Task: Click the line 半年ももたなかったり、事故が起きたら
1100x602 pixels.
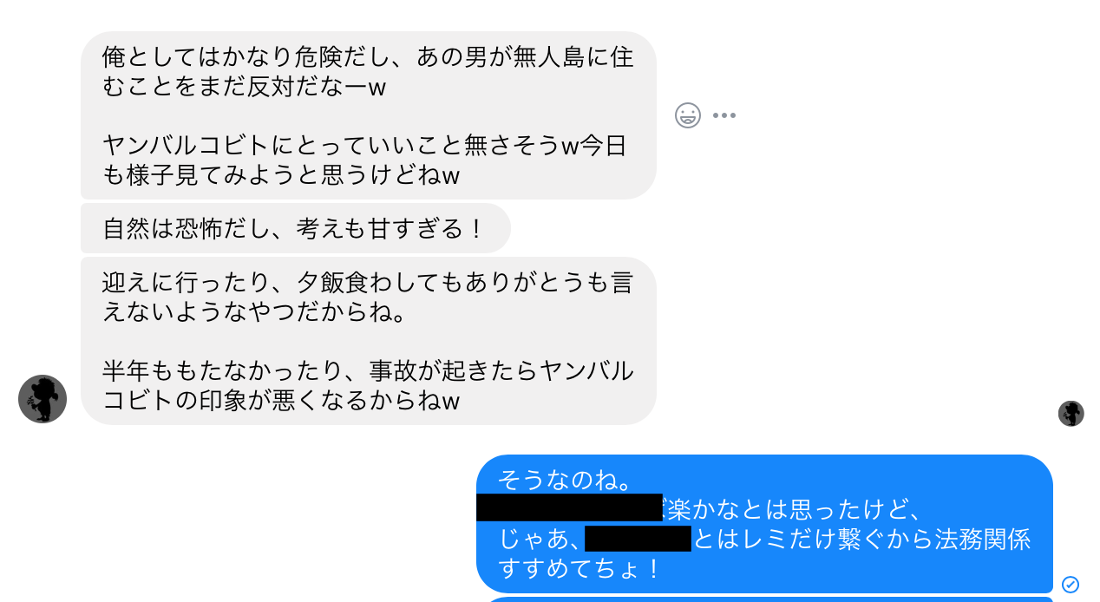Action: pos(368,371)
